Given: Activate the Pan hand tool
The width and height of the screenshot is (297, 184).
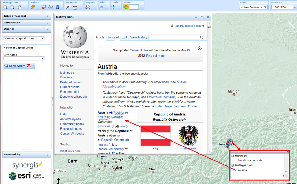Looking at the screenshot, I should [20, 7].
